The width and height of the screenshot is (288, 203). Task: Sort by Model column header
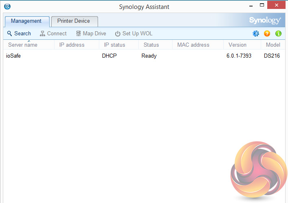coord(273,45)
